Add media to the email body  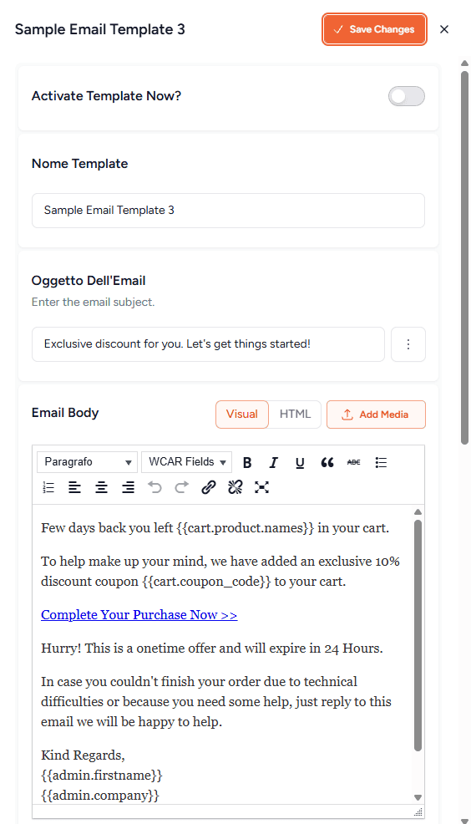[376, 415]
